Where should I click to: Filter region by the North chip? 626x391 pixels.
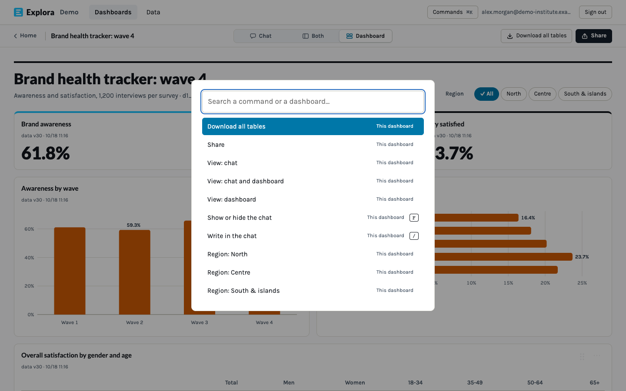point(513,94)
